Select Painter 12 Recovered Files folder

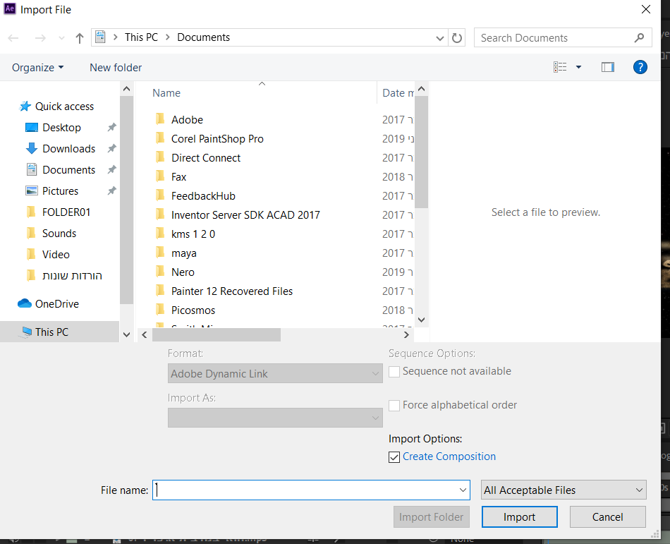point(231,291)
